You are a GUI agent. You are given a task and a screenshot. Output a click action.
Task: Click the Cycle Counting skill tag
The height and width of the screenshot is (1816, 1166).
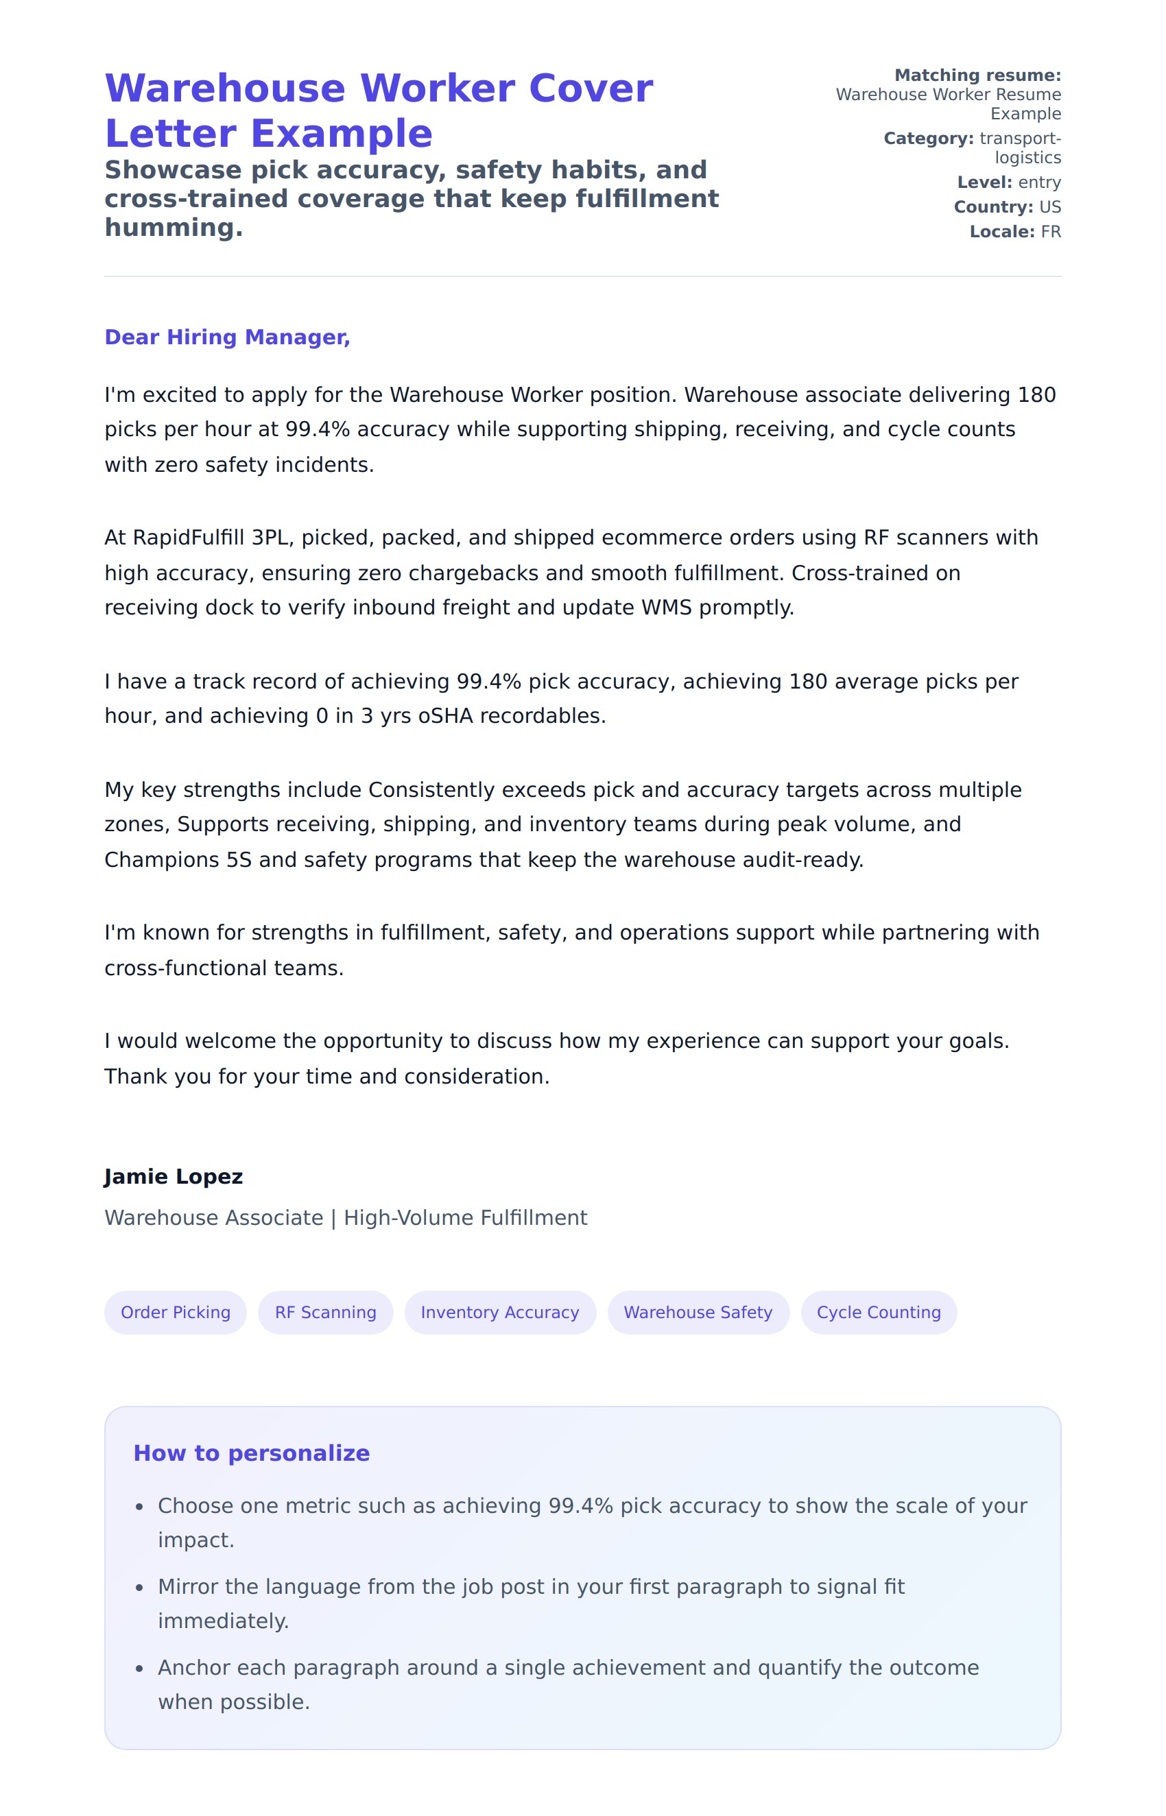click(x=879, y=1312)
